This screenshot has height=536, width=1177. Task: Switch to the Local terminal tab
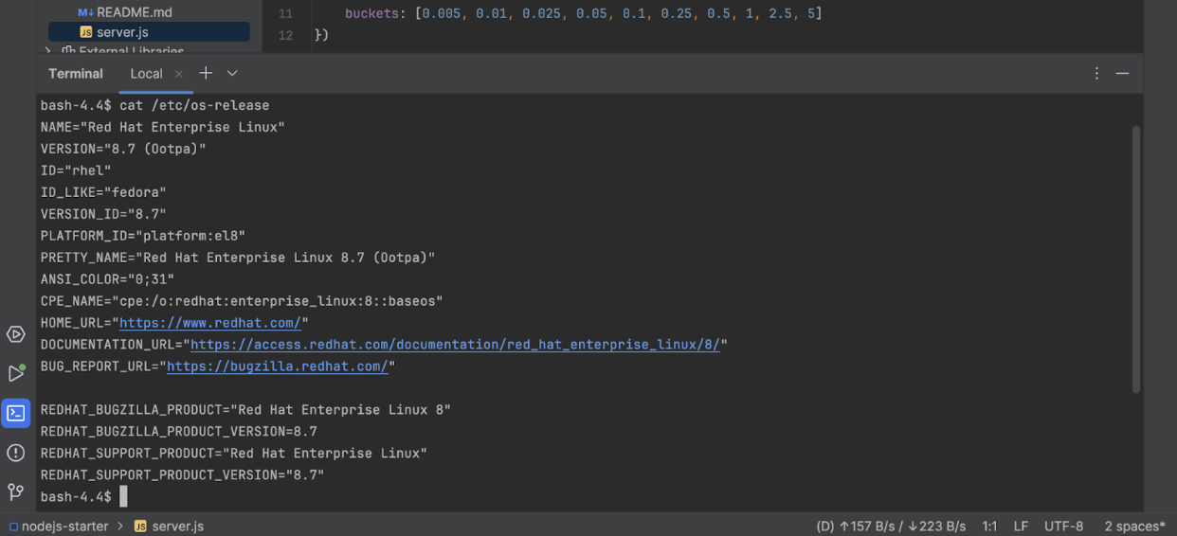pyautogui.click(x=146, y=73)
